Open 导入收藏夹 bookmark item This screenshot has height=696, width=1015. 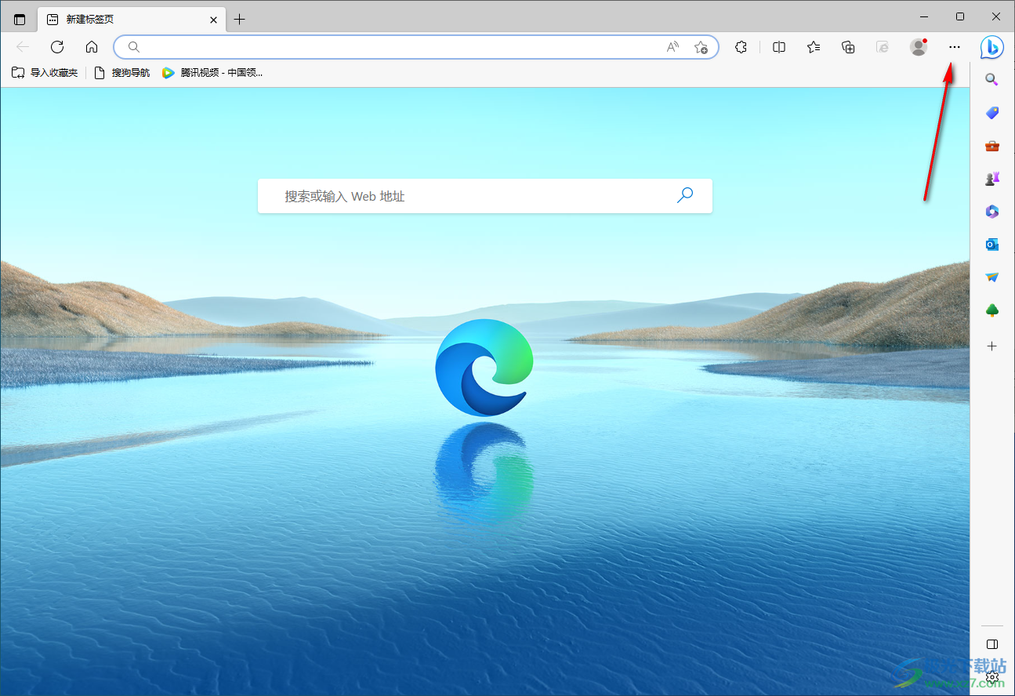[x=45, y=73]
